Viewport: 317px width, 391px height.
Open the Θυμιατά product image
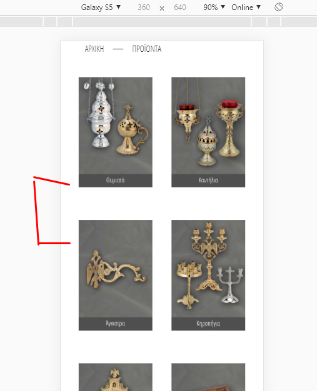(116, 126)
